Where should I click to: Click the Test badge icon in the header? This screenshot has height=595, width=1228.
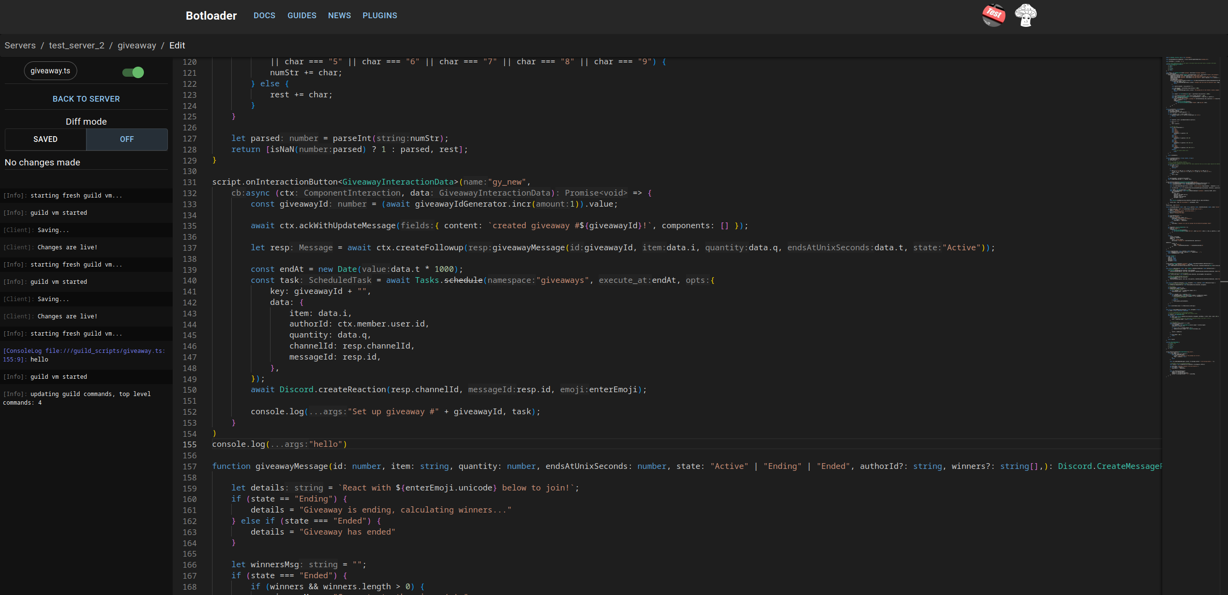[993, 15]
